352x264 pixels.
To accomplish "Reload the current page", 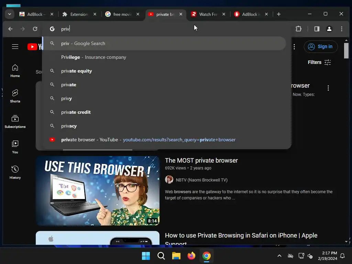I will [35, 29].
